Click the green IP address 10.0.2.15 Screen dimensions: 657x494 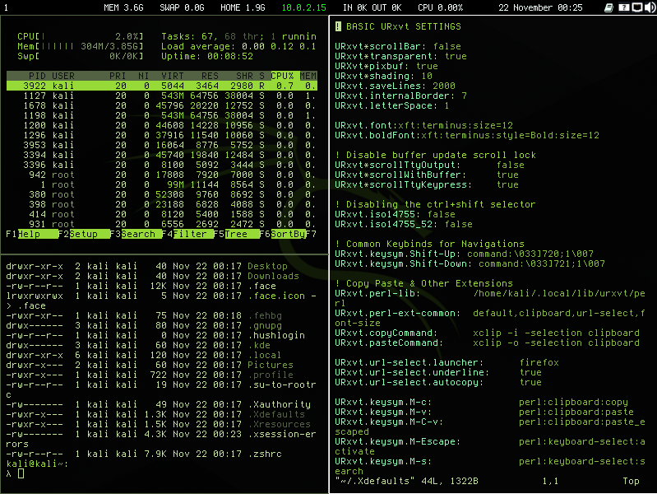point(303,7)
